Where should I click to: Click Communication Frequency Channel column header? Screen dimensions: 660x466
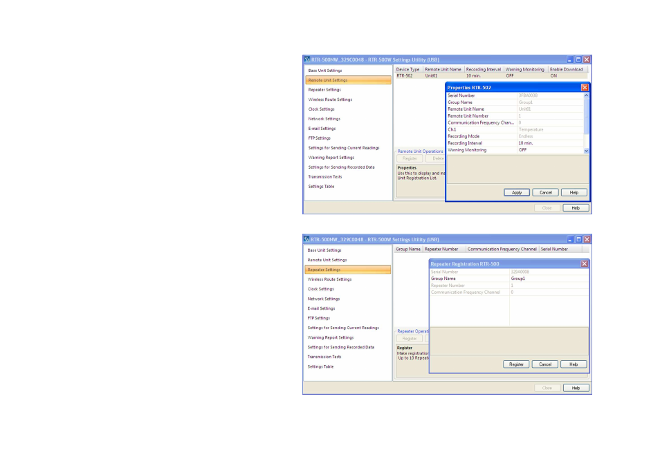(502, 249)
